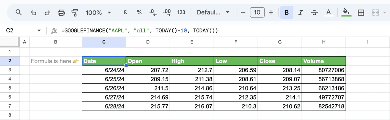Select row 1 header
This screenshot has height=120, width=390.
click(x=10, y=52)
